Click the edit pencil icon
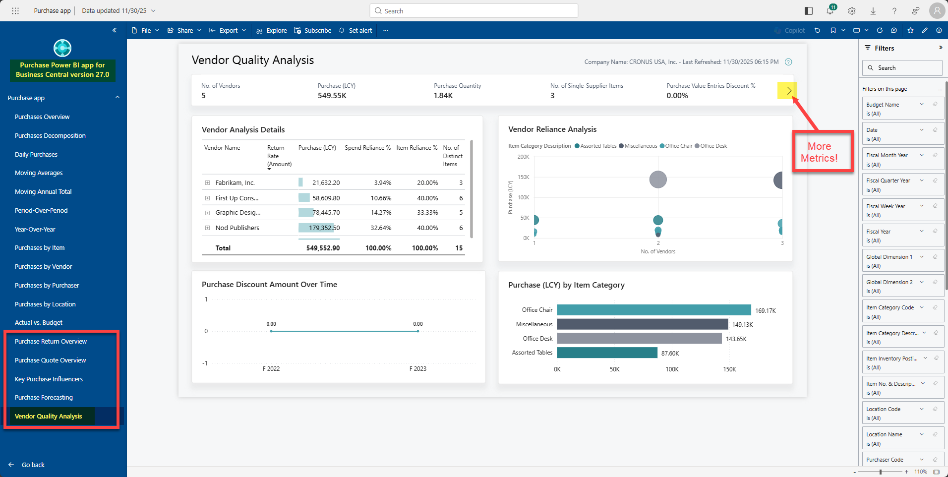 pyautogui.click(x=925, y=30)
